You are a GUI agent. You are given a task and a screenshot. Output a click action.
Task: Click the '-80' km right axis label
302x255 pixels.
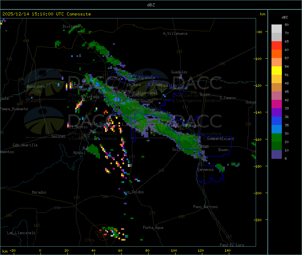(x=259, y=32)
